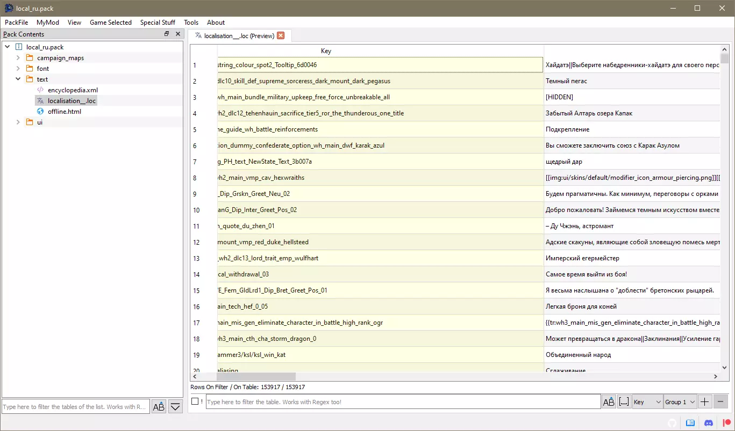Toggle case sensitivity for table filter

point(609,401)
